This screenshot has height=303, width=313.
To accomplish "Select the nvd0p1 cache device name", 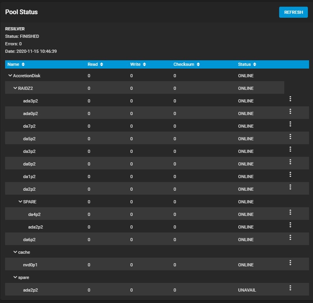I will click(x=30, y=265).
